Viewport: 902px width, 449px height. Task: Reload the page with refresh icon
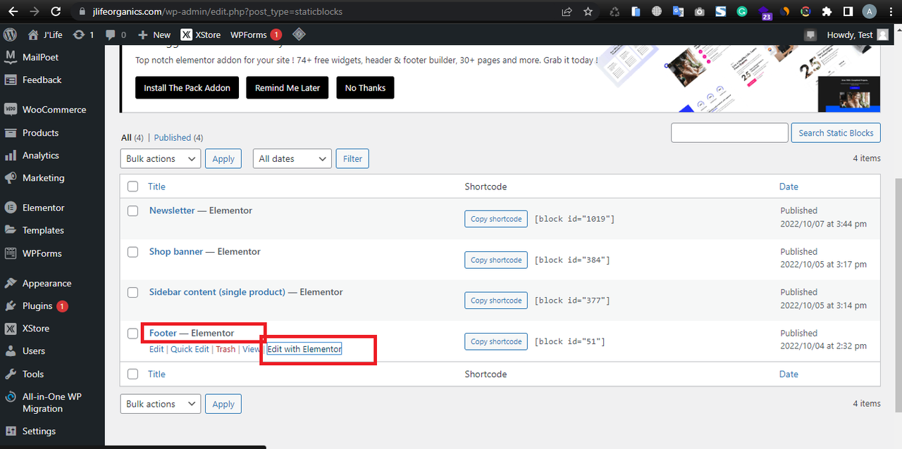pos(57,12)
